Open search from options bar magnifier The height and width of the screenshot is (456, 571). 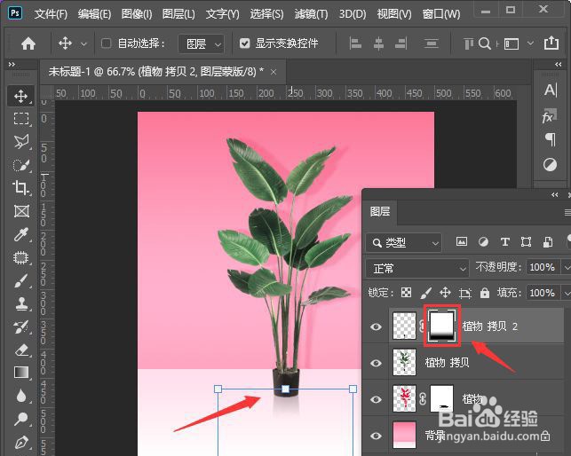tap(484, 43)
